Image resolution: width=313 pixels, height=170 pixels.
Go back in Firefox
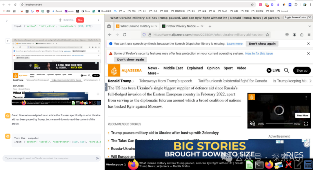click(110, 35)
